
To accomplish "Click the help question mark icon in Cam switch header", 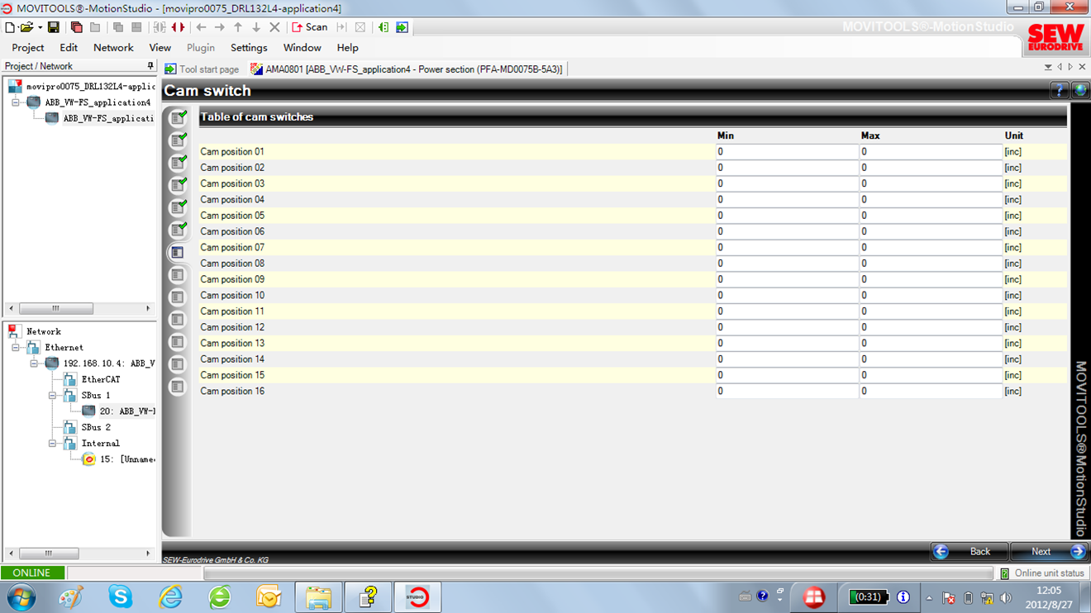I will click(x=1058, y=91).
